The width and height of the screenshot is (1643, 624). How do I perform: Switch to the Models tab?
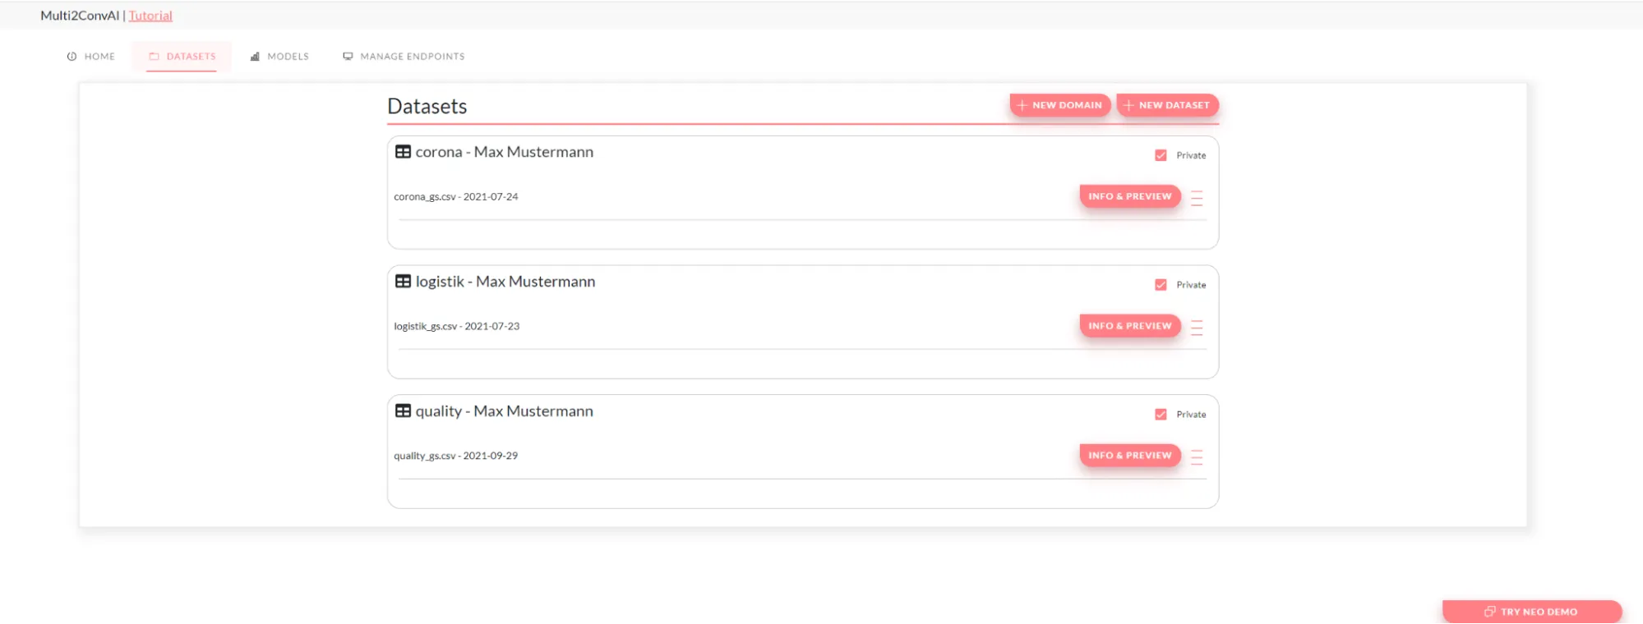279,57
